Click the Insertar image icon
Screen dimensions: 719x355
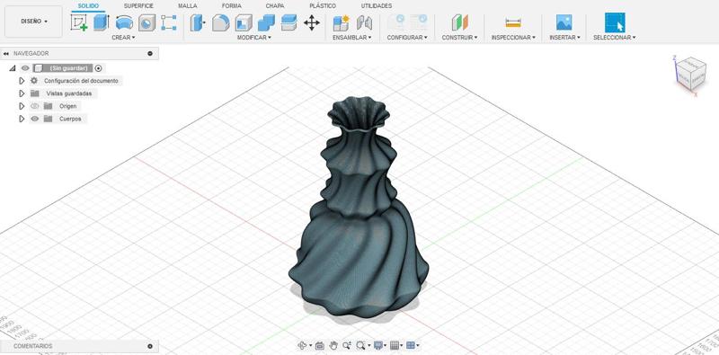pos(564,22)
